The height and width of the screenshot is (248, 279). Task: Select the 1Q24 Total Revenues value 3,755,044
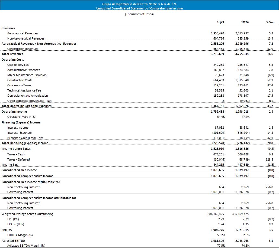pyautogui.click(x=241, y=54)
